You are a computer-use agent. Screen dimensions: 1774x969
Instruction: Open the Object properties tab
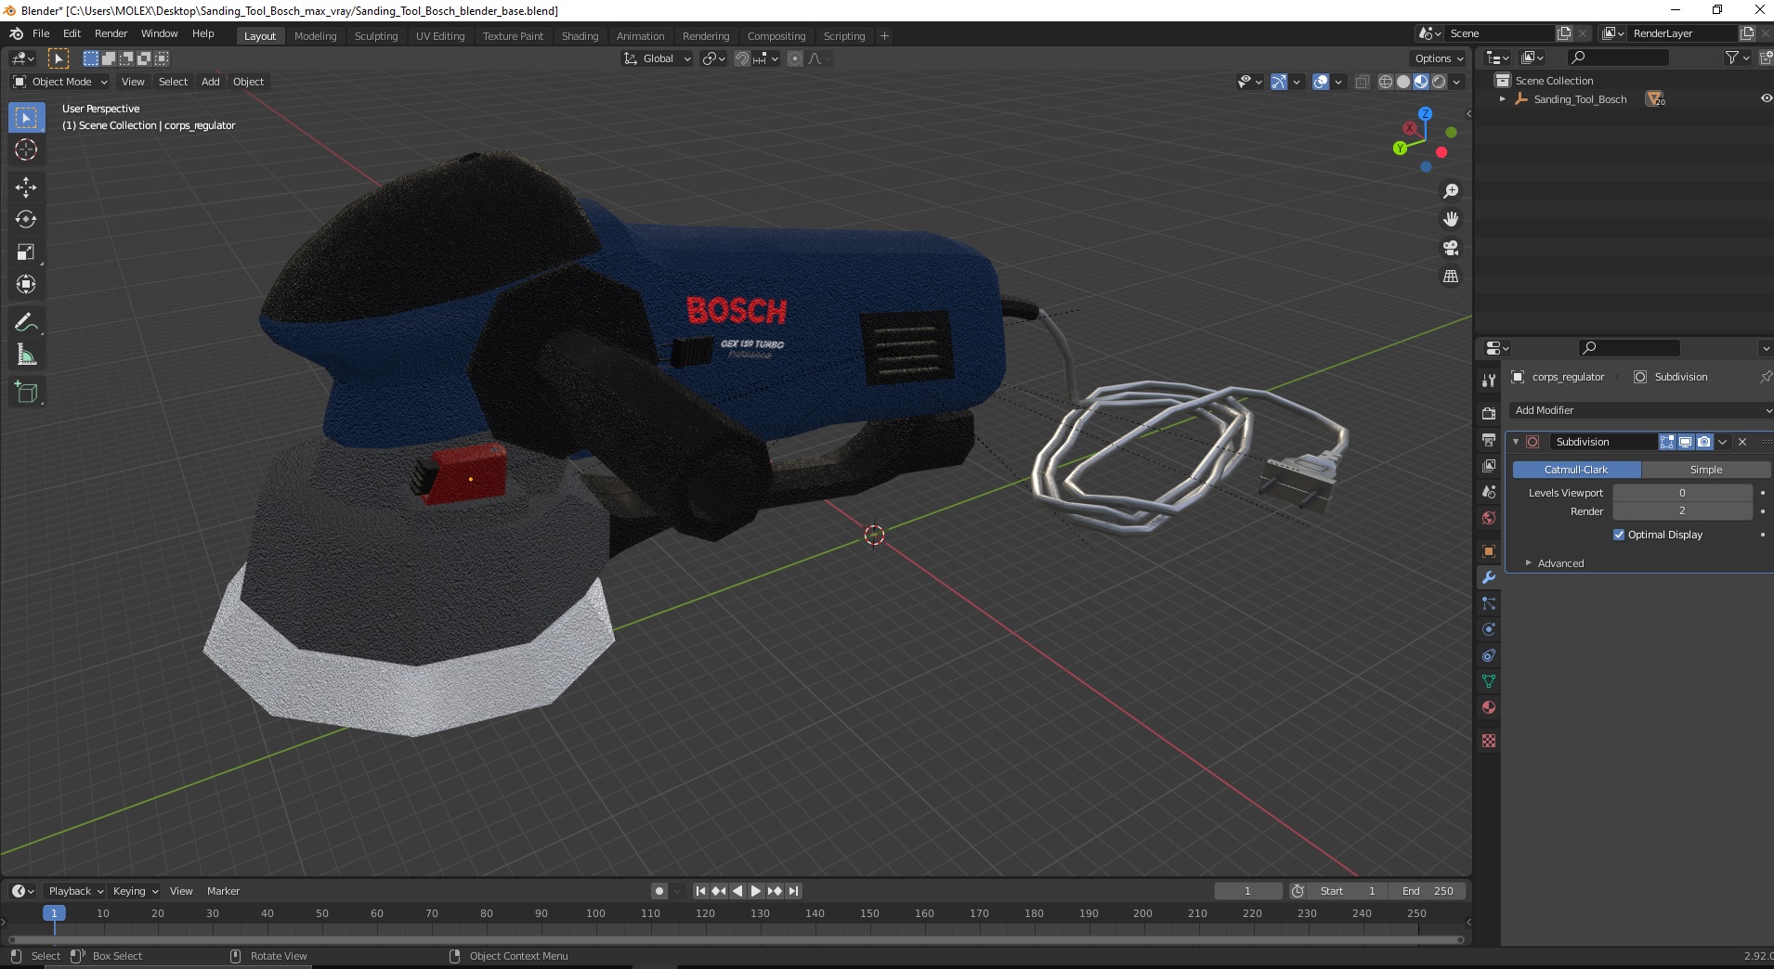click(x=1489, y=551)
